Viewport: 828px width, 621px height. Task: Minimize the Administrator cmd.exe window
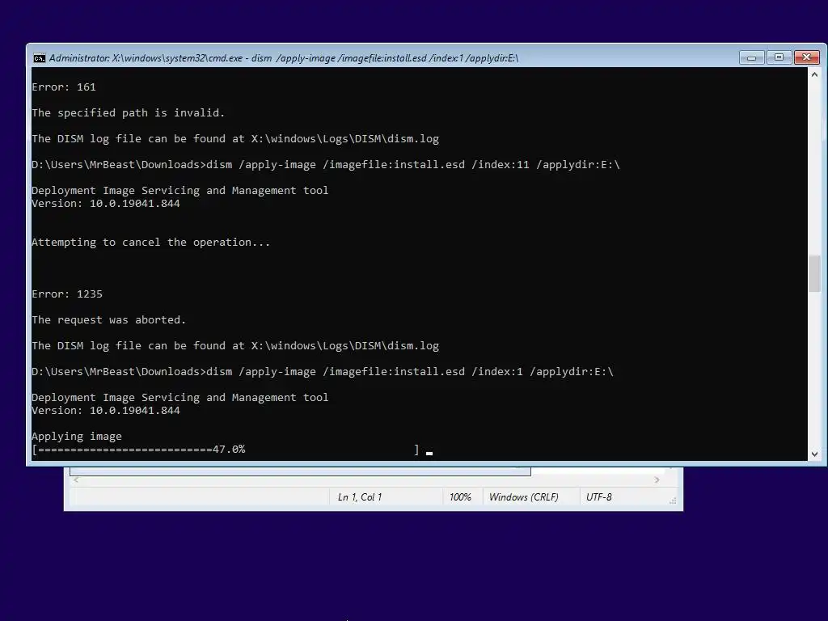(751, 57)
